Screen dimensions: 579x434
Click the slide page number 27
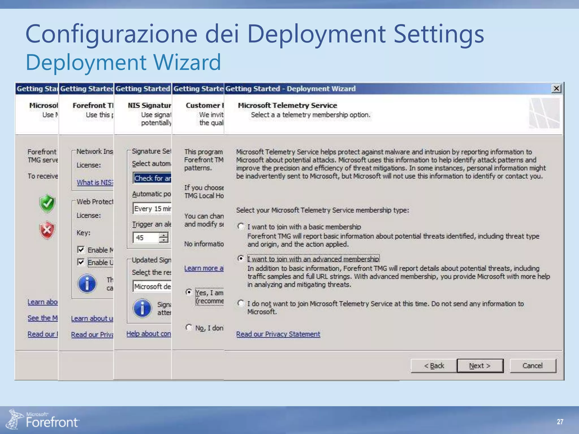560,422
